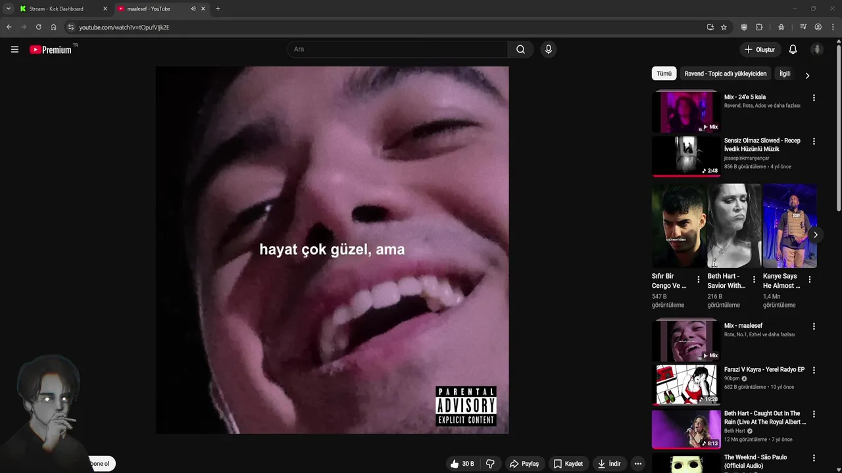View site information icon in address bar

(71, 27)
